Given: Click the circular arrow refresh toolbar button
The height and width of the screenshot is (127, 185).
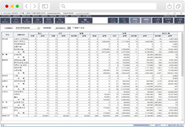Looking at the screenshot, I should pyautogui.click(x=113, y=20).
